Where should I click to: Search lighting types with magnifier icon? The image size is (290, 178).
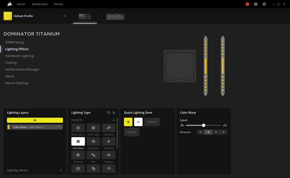(109, 113)
